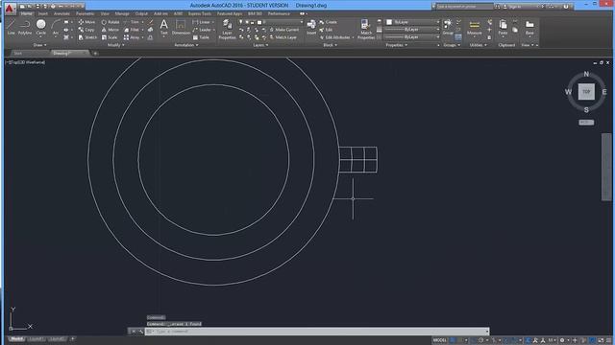This screenshot has height=345, width=615.
Task: Select the Arc tool
Action: pyautogui.click(x=56, y=27)
